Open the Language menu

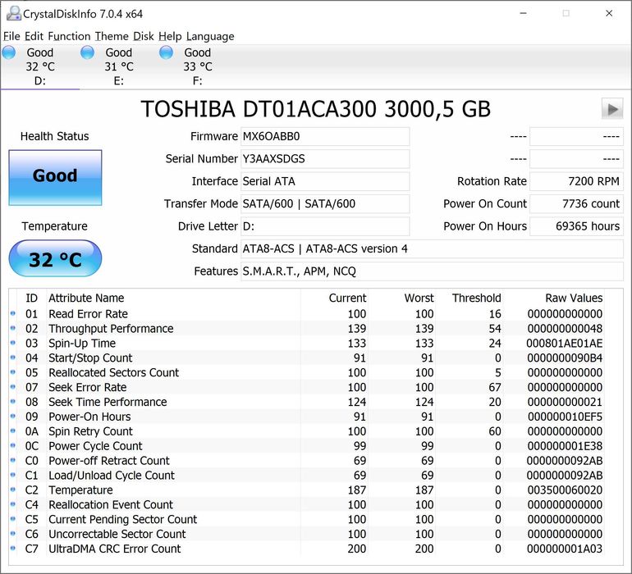coord(210,36)
